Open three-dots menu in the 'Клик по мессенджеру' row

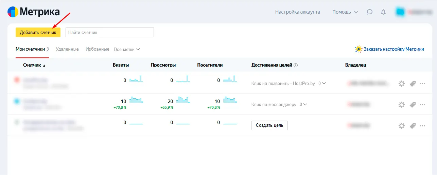click(422, 105)
